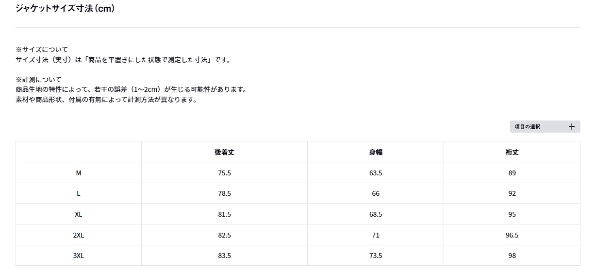The width and height of the screenshot is (595, 274).
Task: Select the 71 身幅 value for 2XL
Action: (376, 235)
